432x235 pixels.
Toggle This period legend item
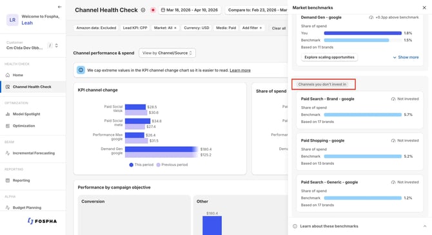[141, 165]
